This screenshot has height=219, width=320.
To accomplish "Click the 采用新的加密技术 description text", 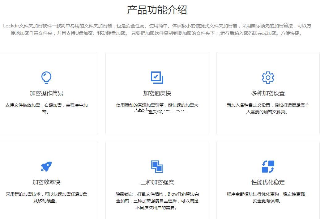I will (x=46, y=194).
